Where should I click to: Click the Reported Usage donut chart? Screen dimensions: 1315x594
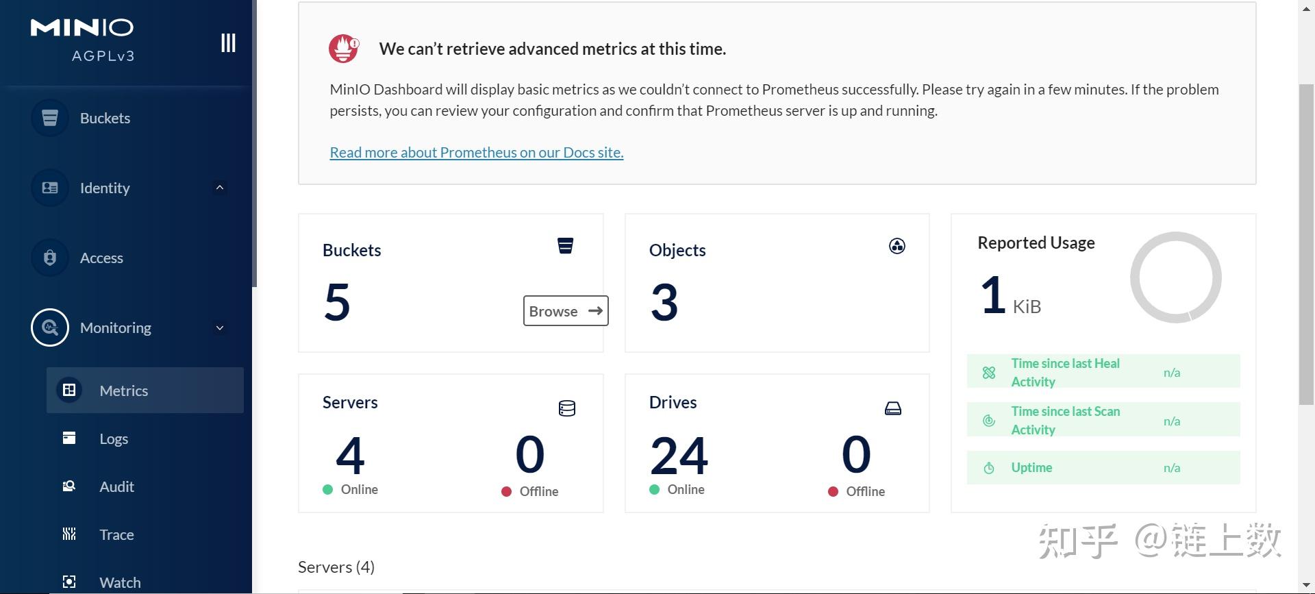point(1175,277)
